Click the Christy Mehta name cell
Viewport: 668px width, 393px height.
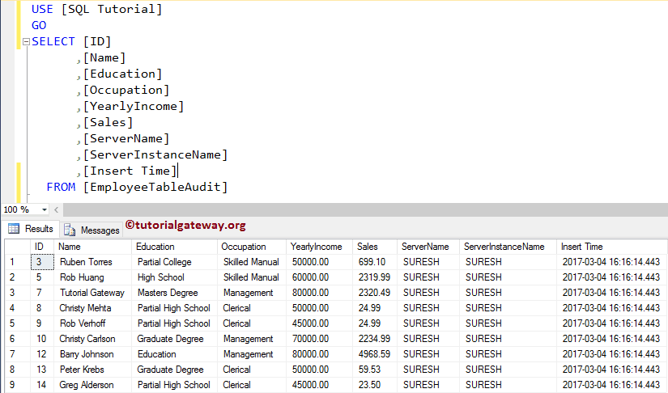92,308
